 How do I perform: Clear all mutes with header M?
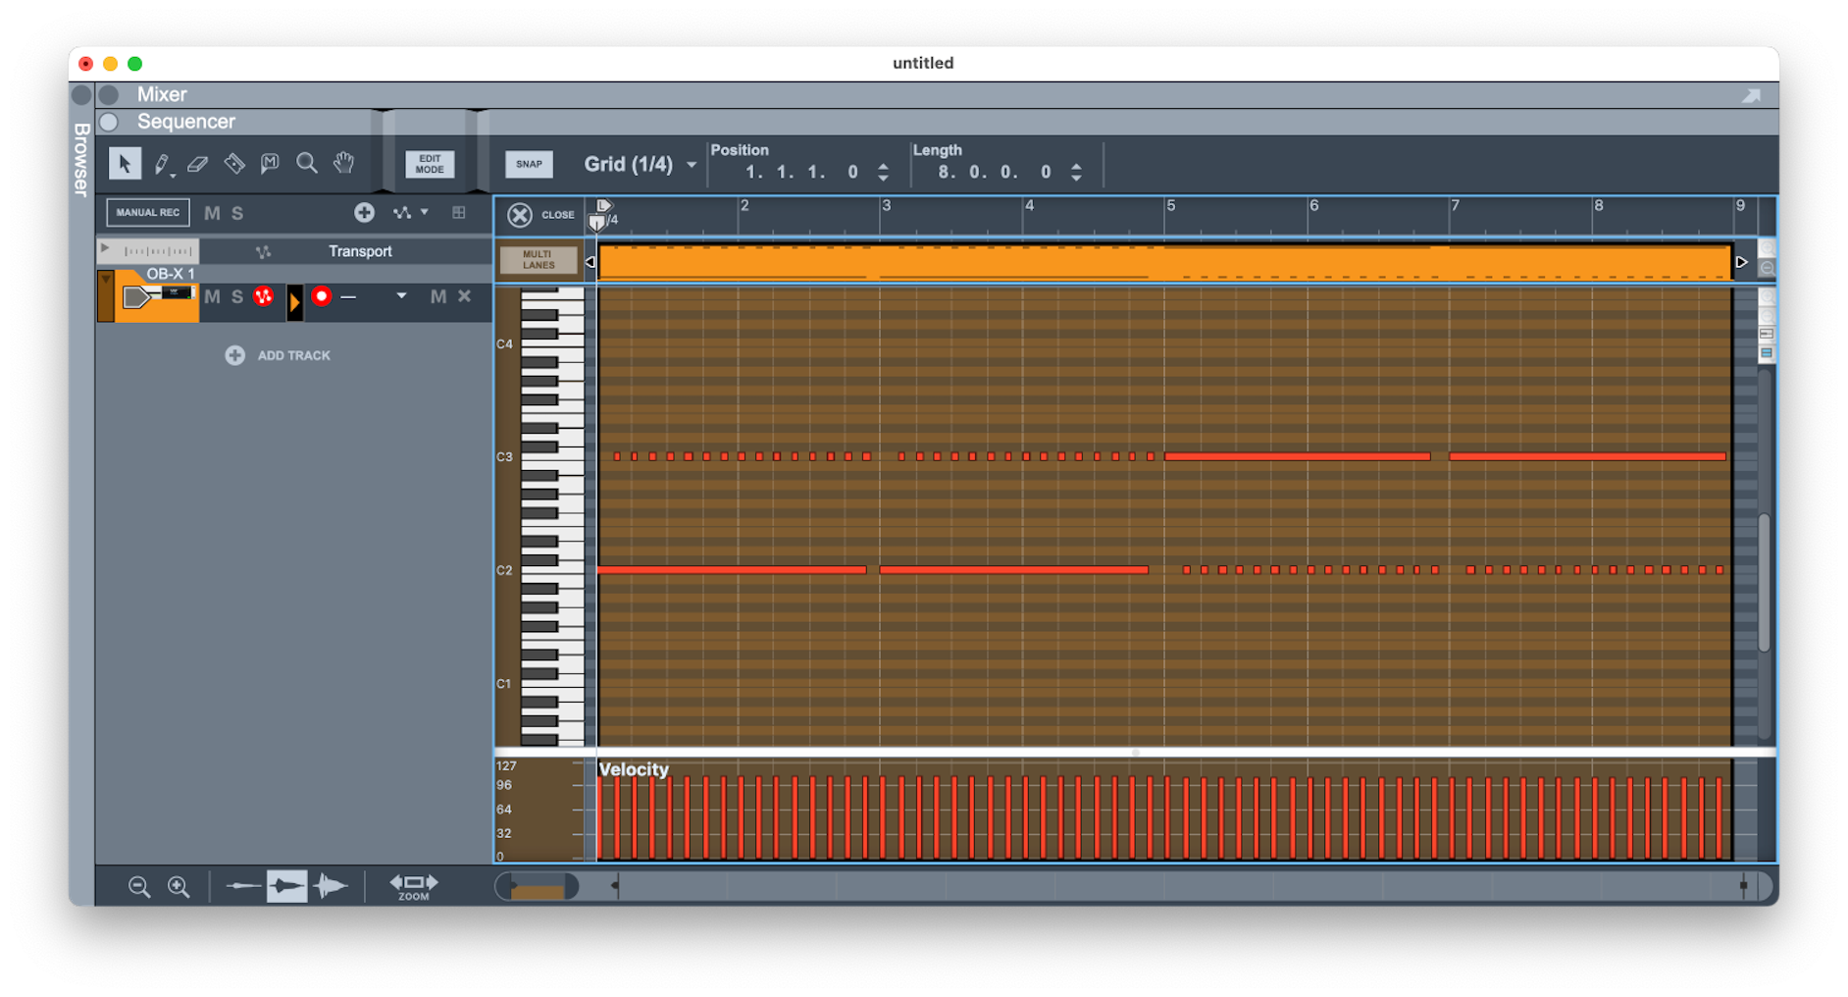coord(212,213)
